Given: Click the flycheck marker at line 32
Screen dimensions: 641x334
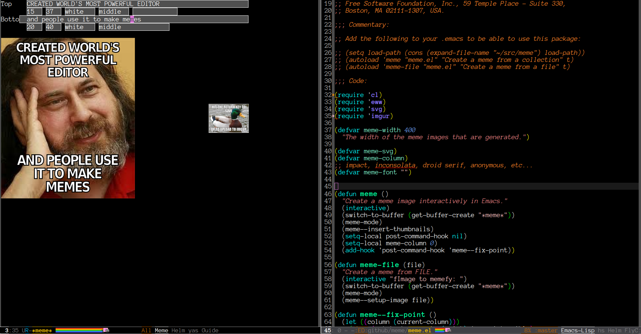Looking at the screenshot, I should 333,95.
